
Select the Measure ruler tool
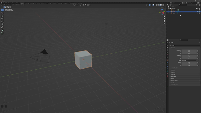tap(2, 30)
